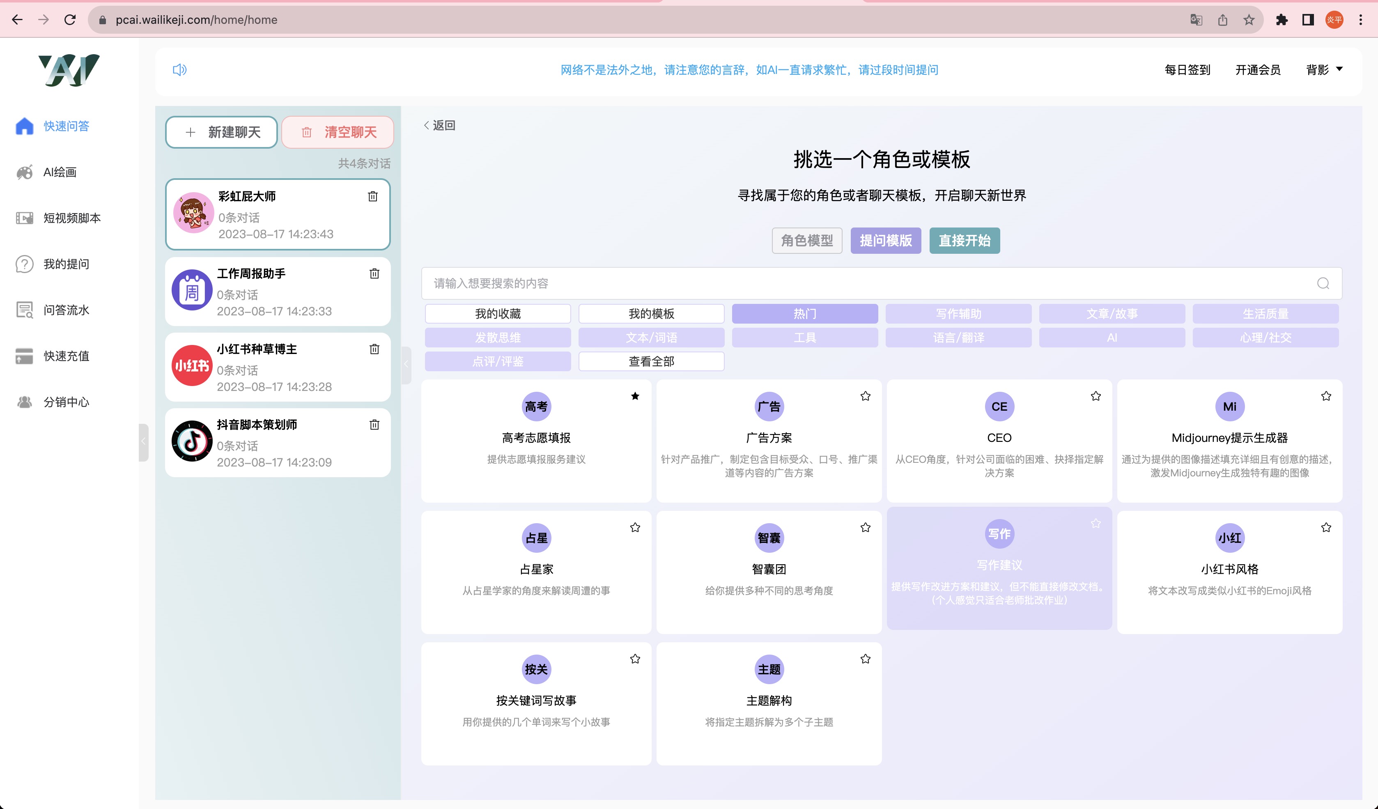This screenshot has height=809, width=1378.
Task: Delete the 小红书种草博主 chat
Action: (x=374, y=349)
